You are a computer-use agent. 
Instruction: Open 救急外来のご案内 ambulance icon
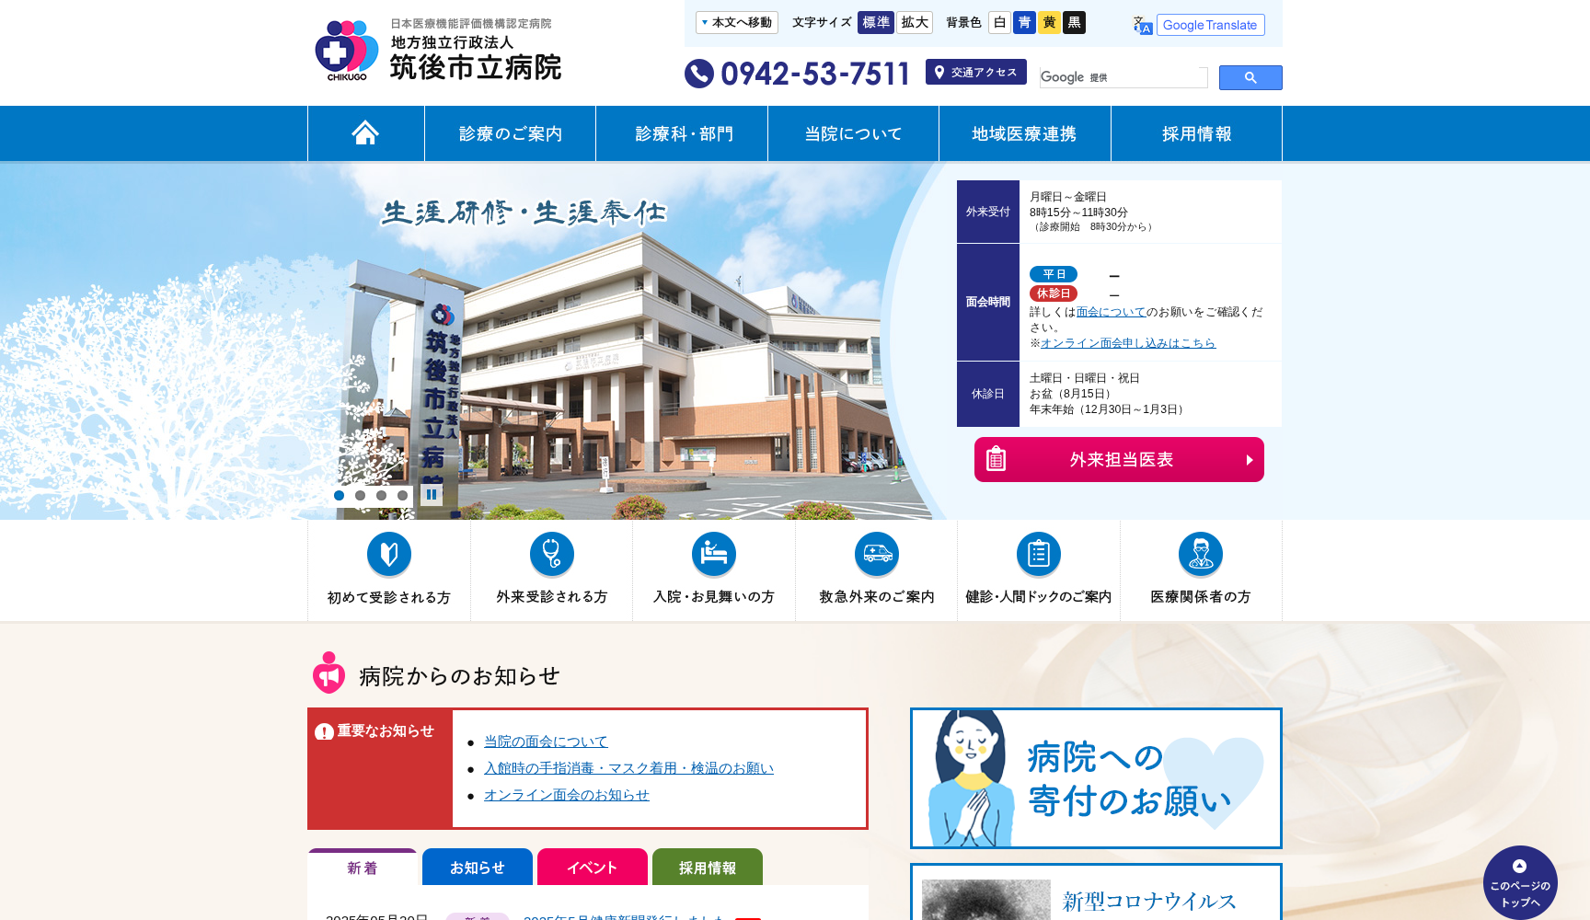coord(876,555)
